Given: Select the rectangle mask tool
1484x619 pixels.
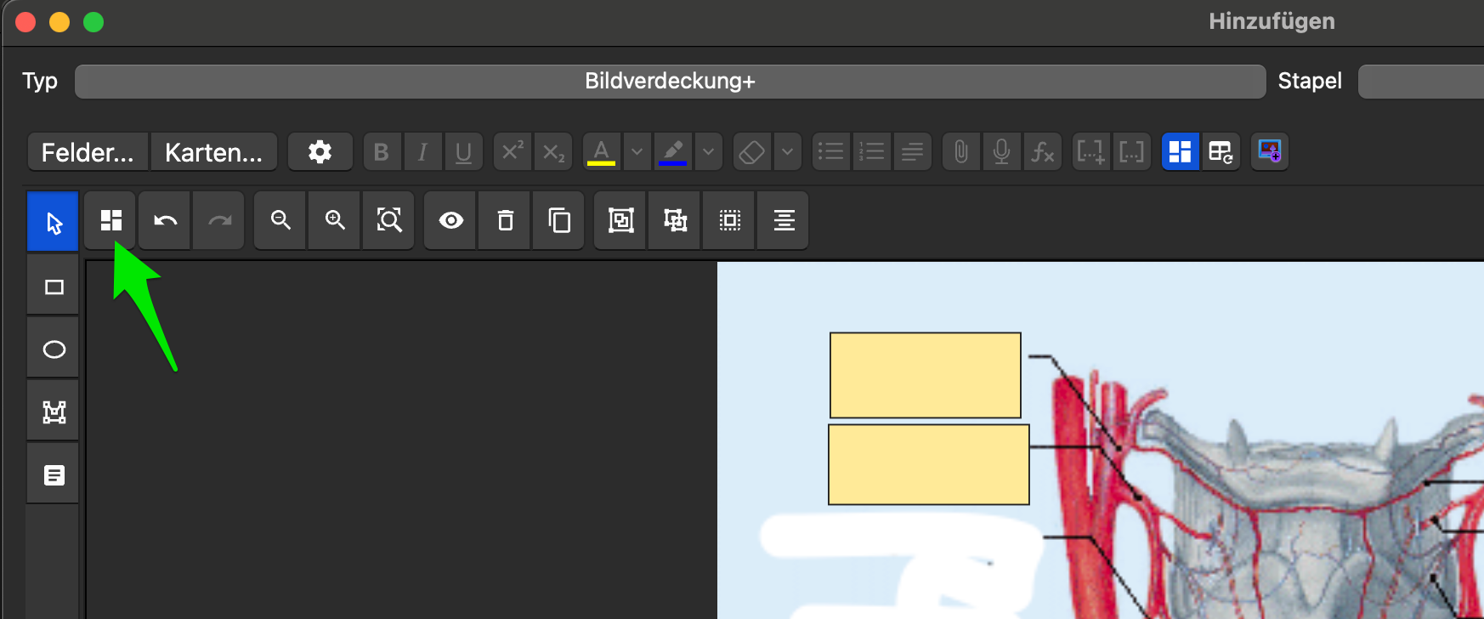Looking at the screenshot, I should pos(54,287).
